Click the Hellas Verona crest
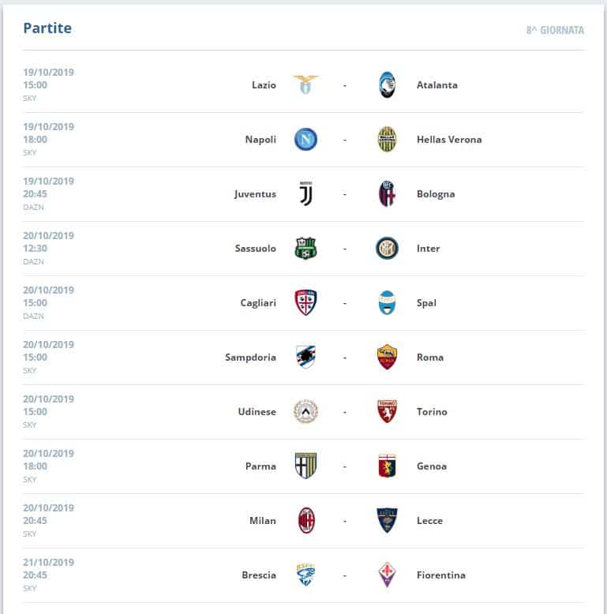This screenshot has height=614, width=607. tap(387, 139)
